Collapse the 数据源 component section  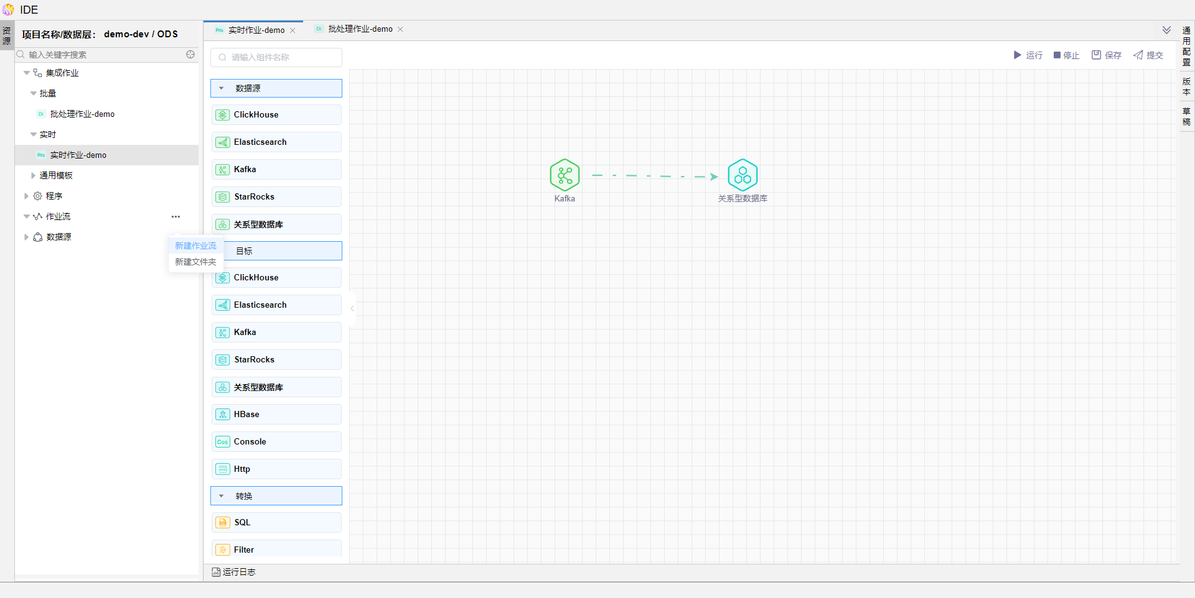(222, 88)
